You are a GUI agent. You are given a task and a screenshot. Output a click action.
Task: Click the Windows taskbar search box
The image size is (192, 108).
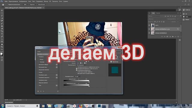22,106
